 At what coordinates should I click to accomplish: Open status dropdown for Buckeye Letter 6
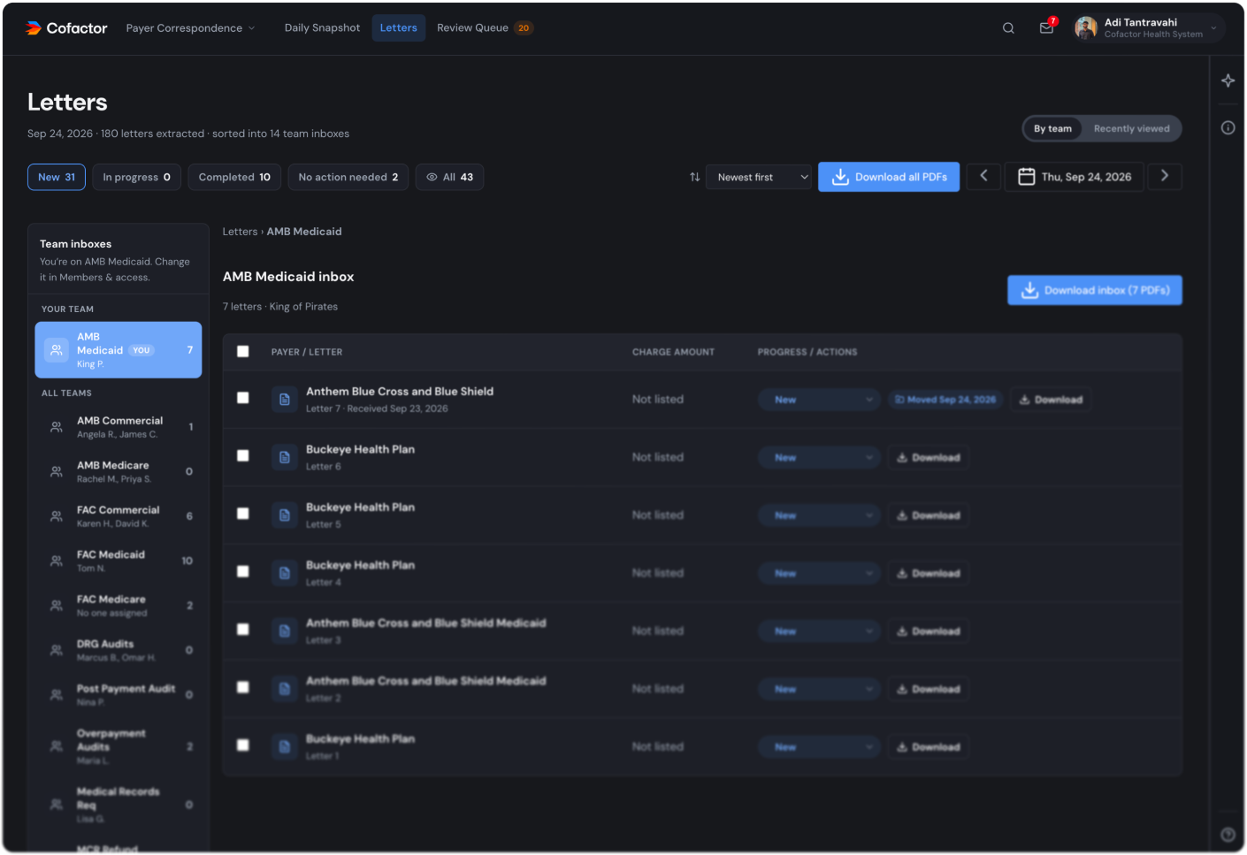coord(819,458)
